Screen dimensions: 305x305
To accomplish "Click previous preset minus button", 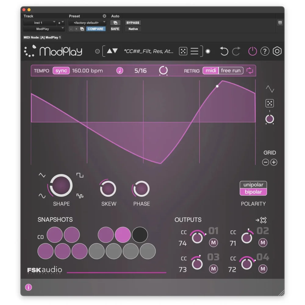I will (x=71, y=29).
